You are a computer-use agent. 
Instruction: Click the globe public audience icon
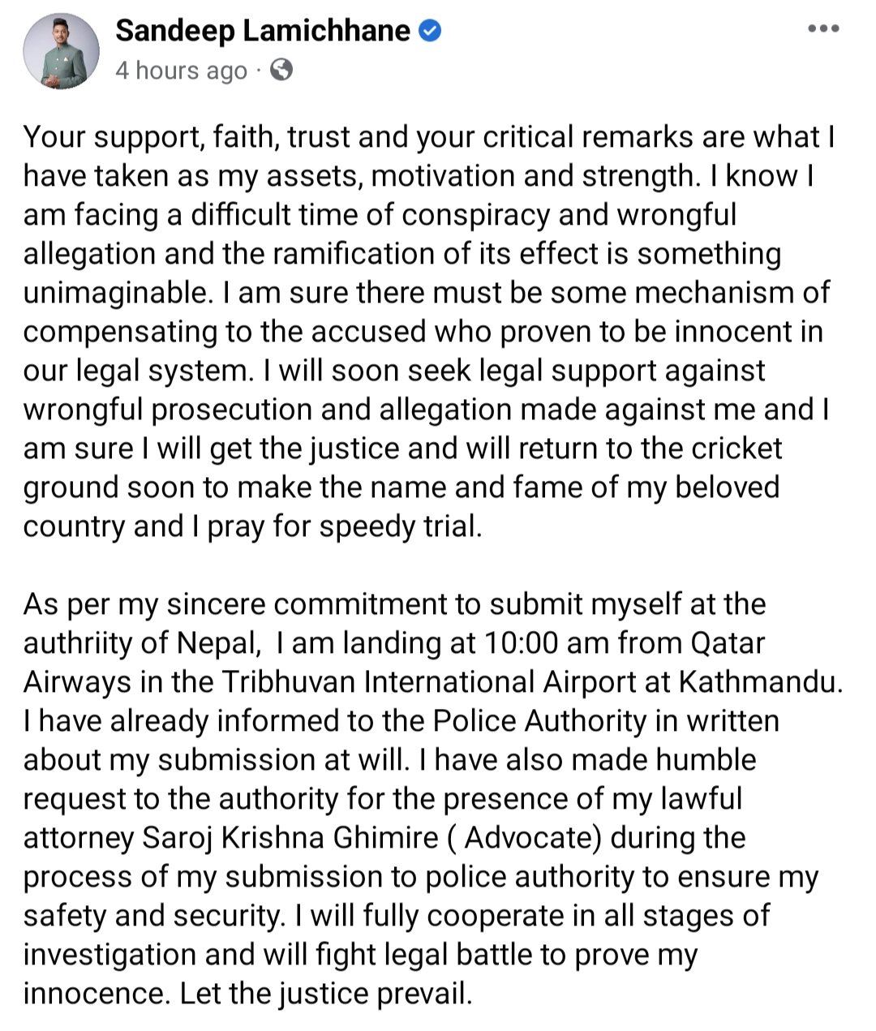(x=281, y=71)
